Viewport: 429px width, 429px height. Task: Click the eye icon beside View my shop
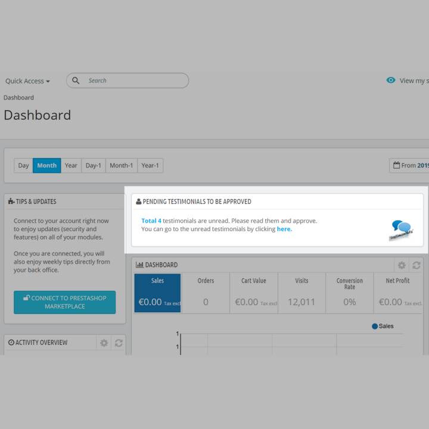391,80
